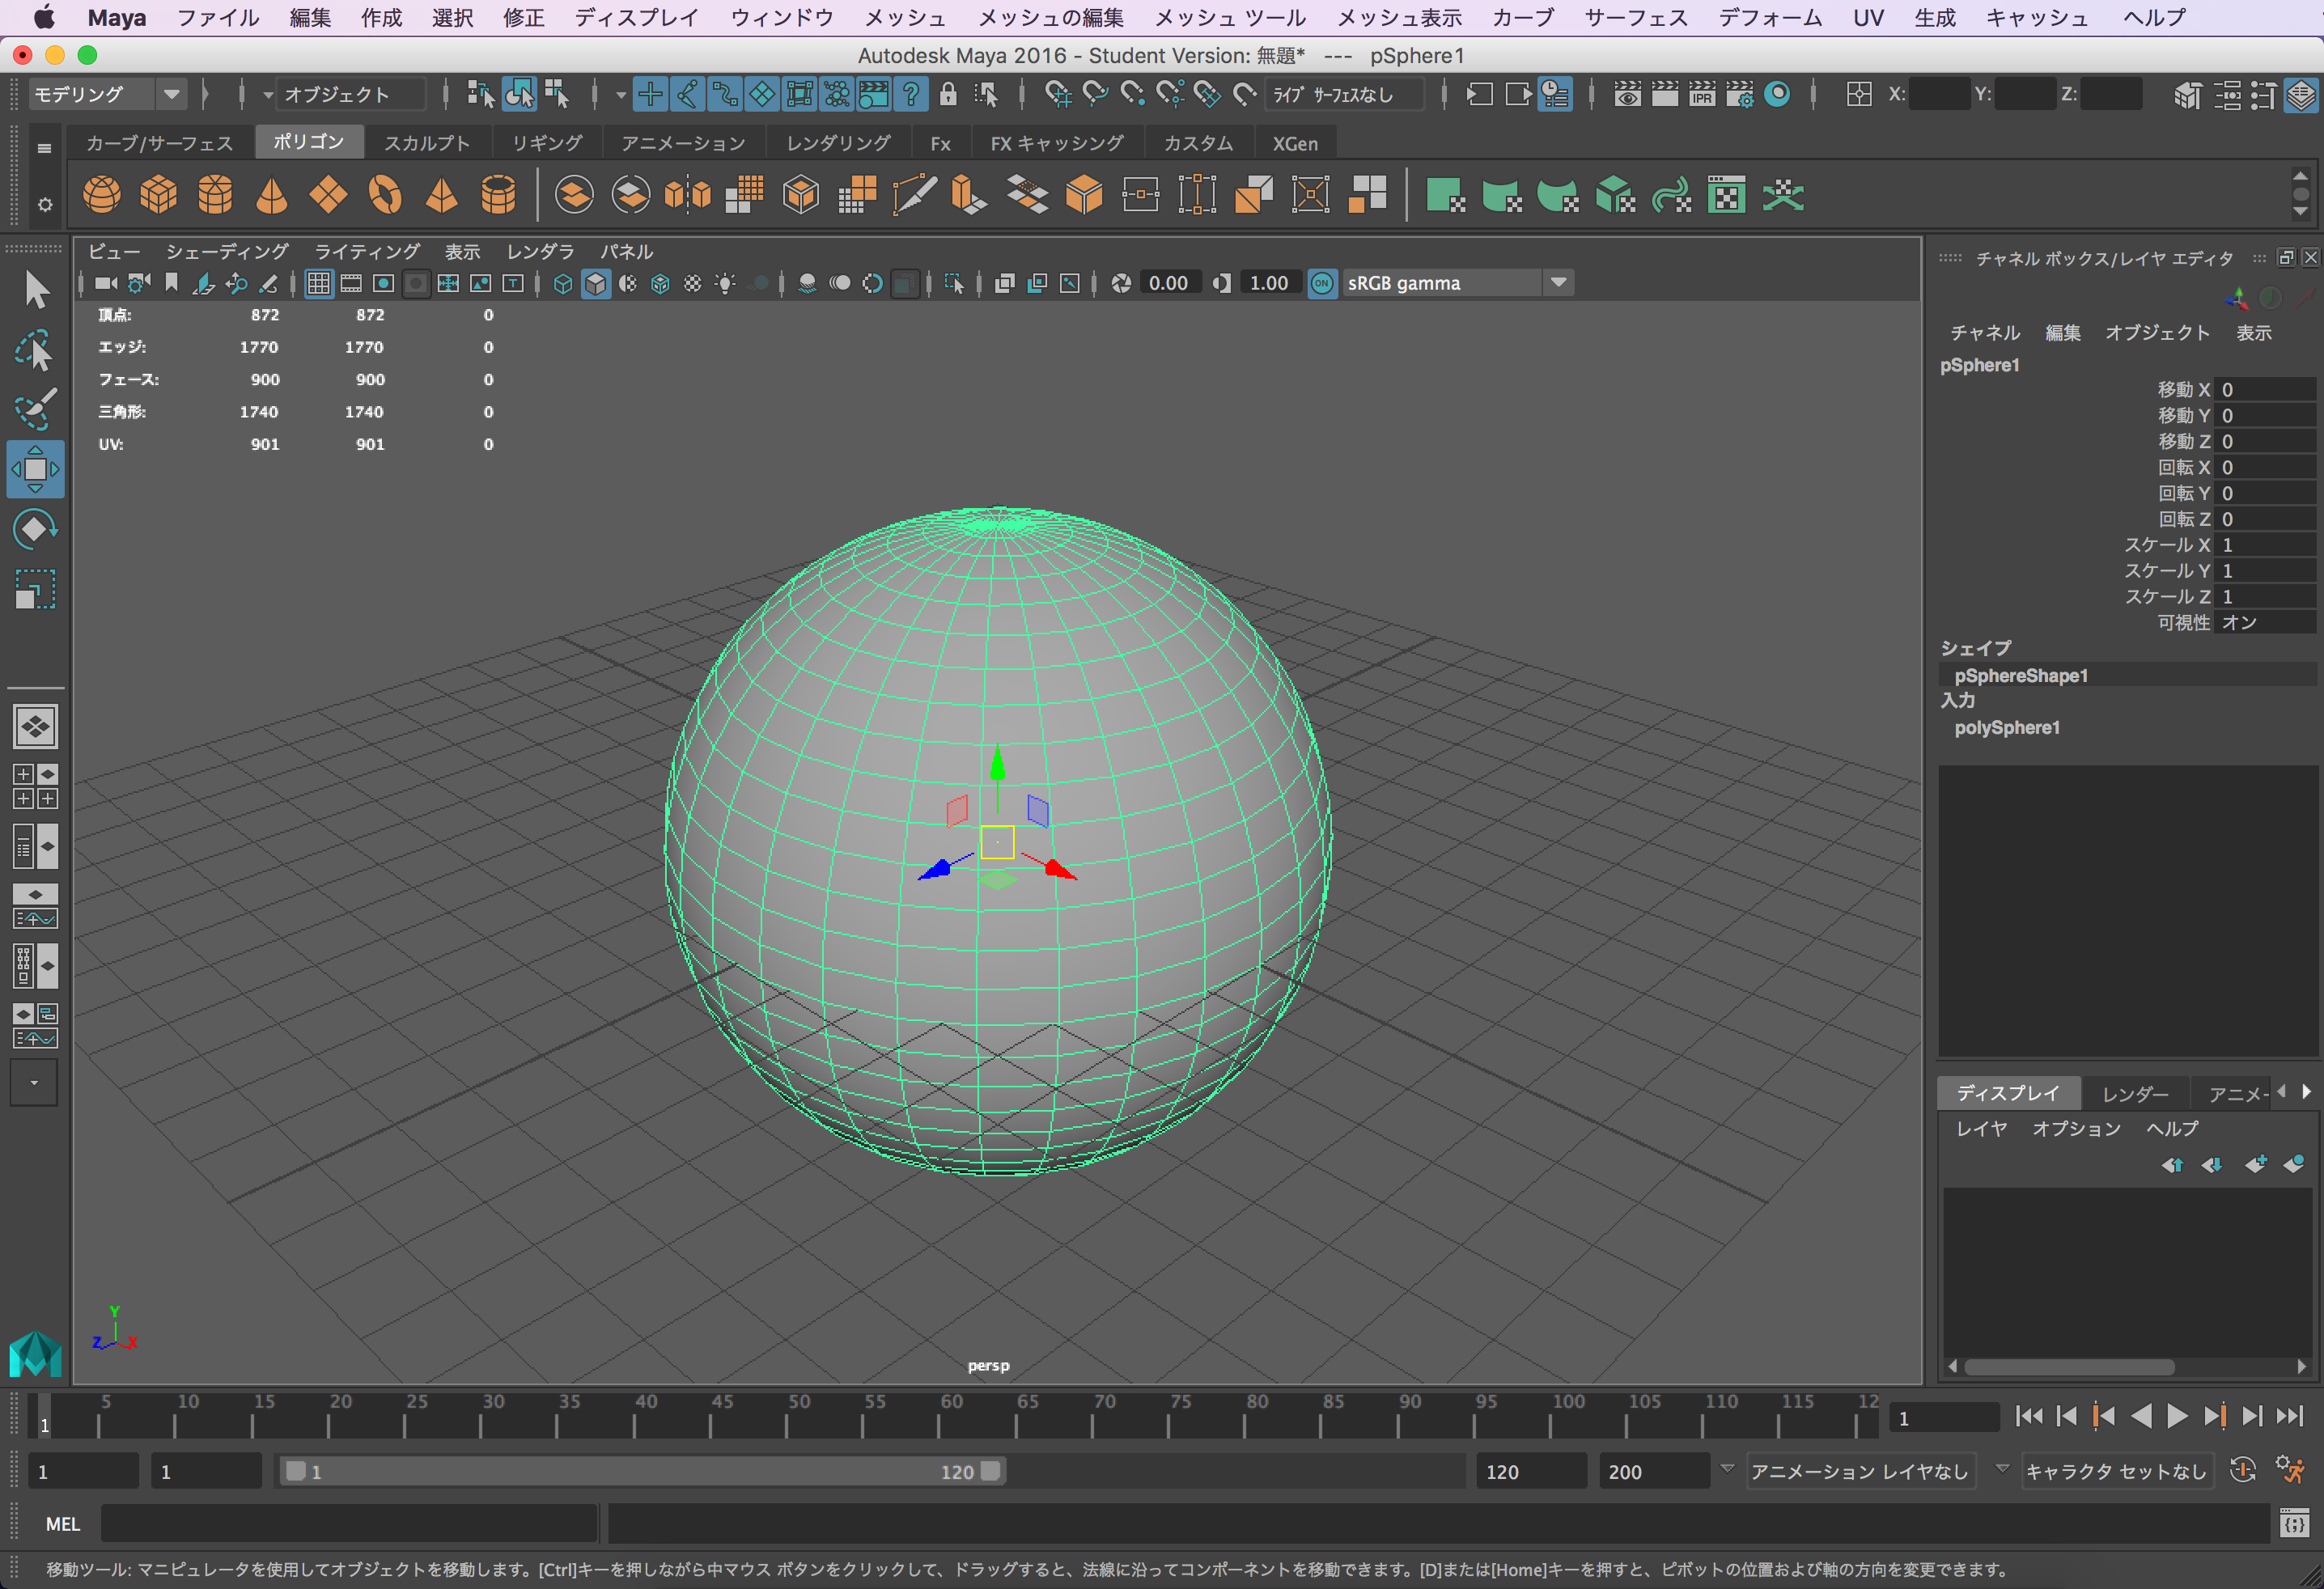Image resolution: width=2324 pixels, height=1589 pixels.
Task: Choose the Lasso select tool
Action: 35,351
